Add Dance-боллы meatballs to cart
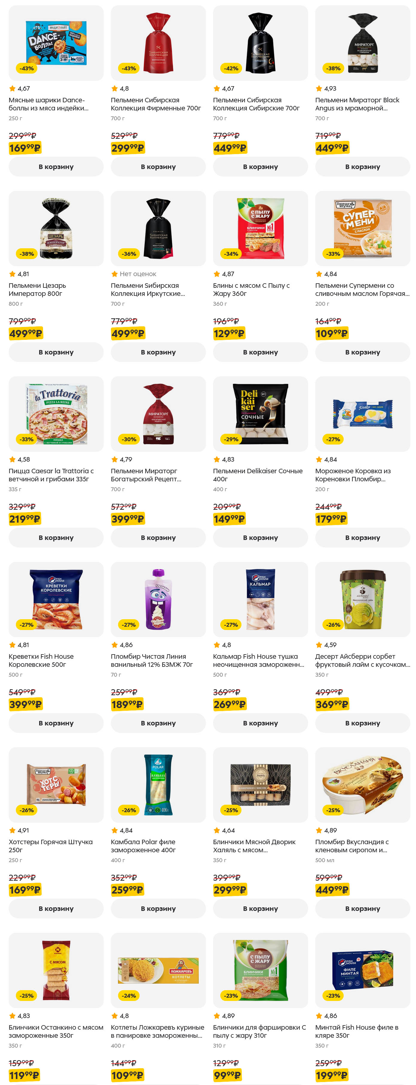 56,167
